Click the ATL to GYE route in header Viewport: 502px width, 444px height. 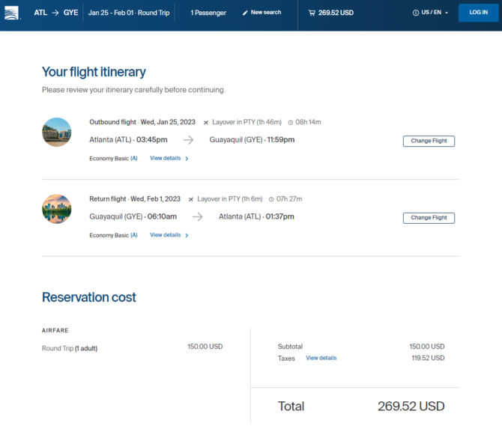pos(56,13)
